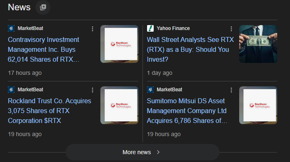
Task: Open Raytheon thumbnail on Sumitomo Mitsui article
Action: tap(258, 105)
